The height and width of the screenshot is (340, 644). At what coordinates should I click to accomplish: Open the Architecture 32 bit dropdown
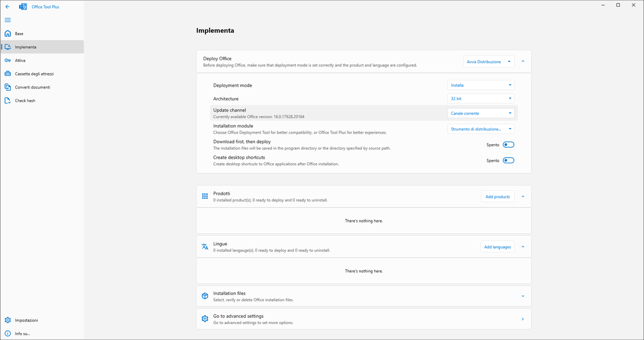(480, 99)
